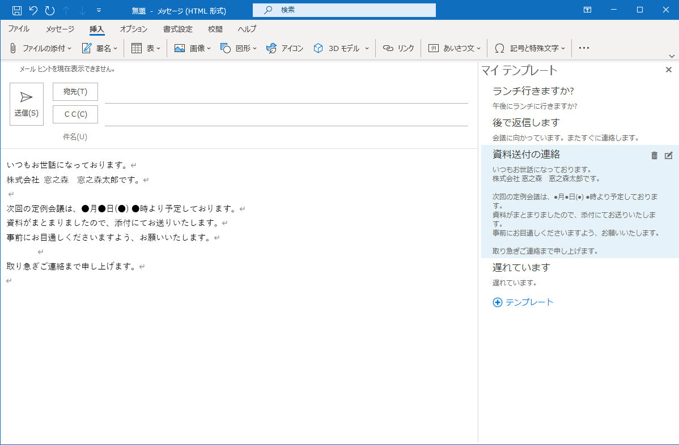Send the message with 送信(S)
This screenshot has width=679, height=445.
coord(26,104)
